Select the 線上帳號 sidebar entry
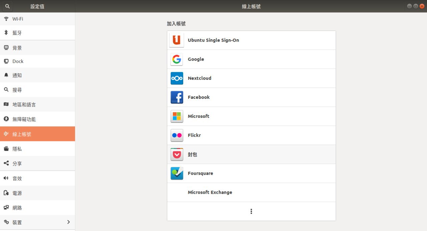 [x=37, y=134]
